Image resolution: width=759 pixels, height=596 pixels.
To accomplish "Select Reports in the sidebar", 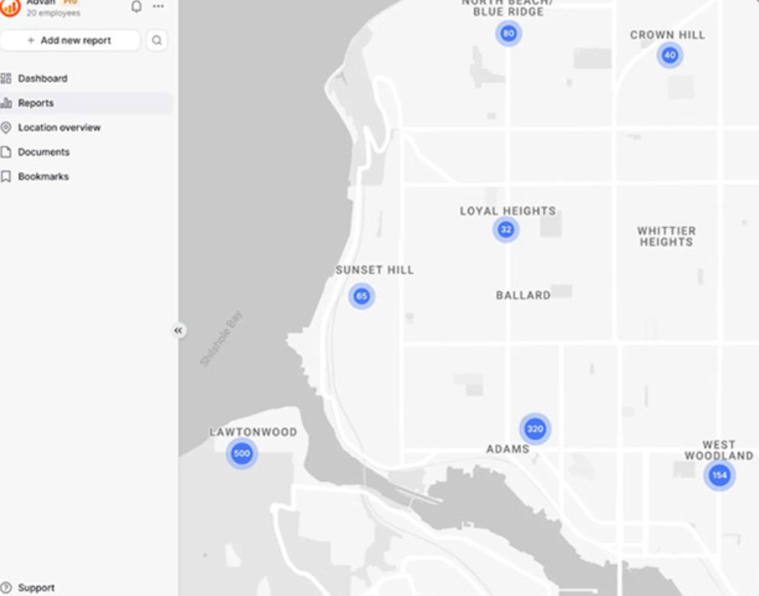I will pos(35,103).
